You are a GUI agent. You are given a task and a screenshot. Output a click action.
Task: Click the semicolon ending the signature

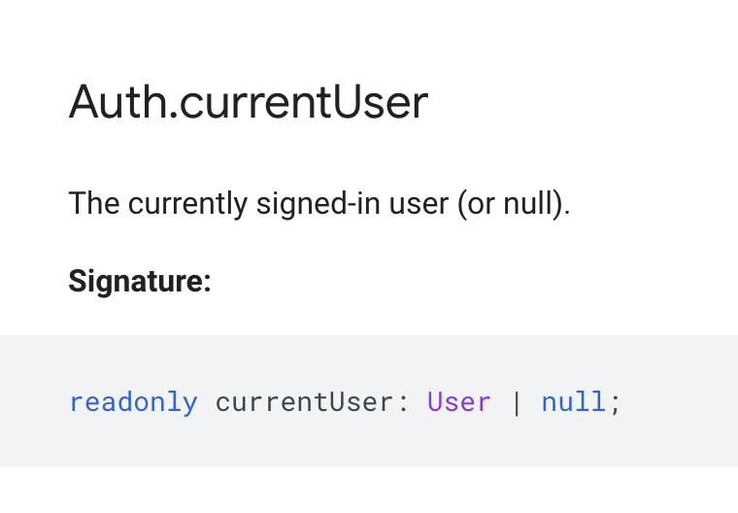(x=615, y=404)
